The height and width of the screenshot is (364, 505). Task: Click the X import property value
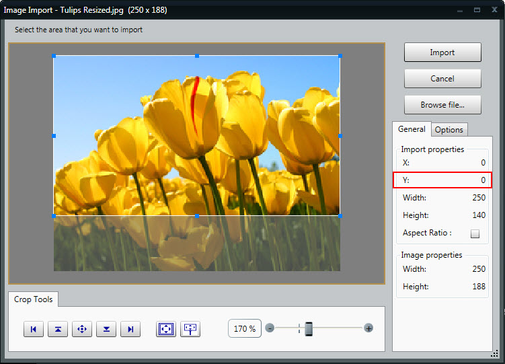(x=483, y=163)
